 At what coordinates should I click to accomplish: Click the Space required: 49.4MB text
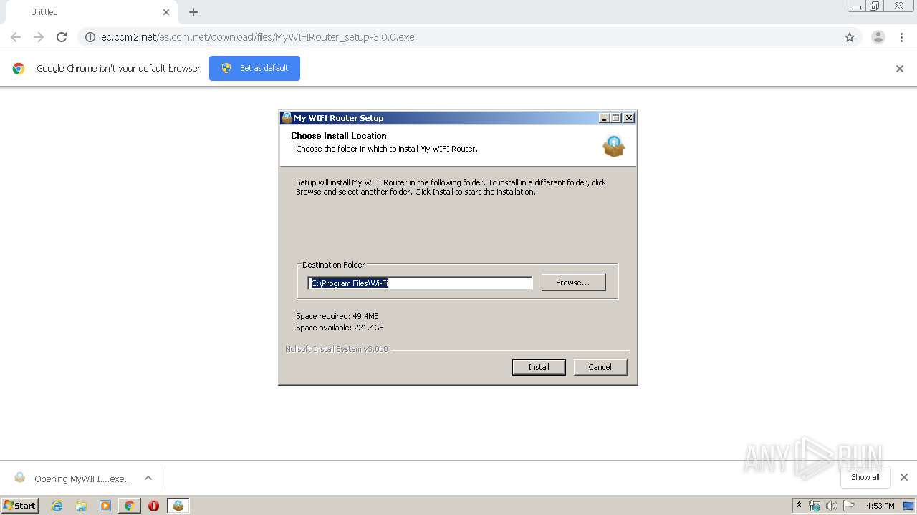pyautogui.click(x=337, y=316)
